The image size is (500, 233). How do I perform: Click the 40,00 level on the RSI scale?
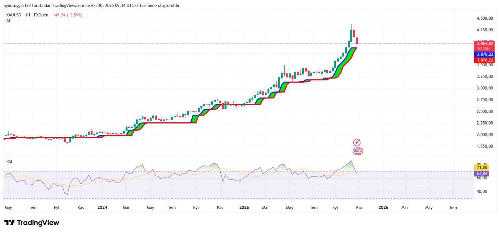pos(482,191)
